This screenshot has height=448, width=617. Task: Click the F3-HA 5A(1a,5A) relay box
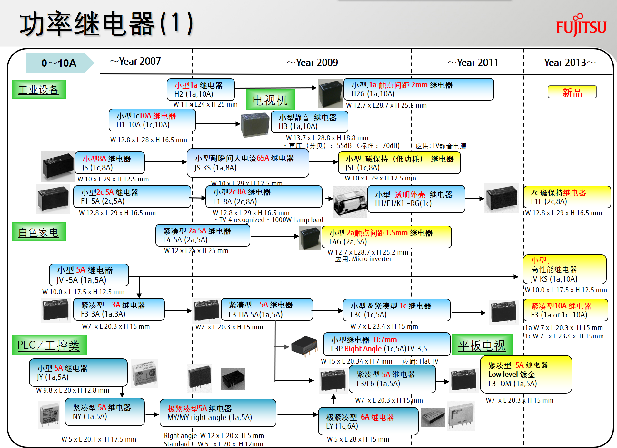click(x=267, y=309)
